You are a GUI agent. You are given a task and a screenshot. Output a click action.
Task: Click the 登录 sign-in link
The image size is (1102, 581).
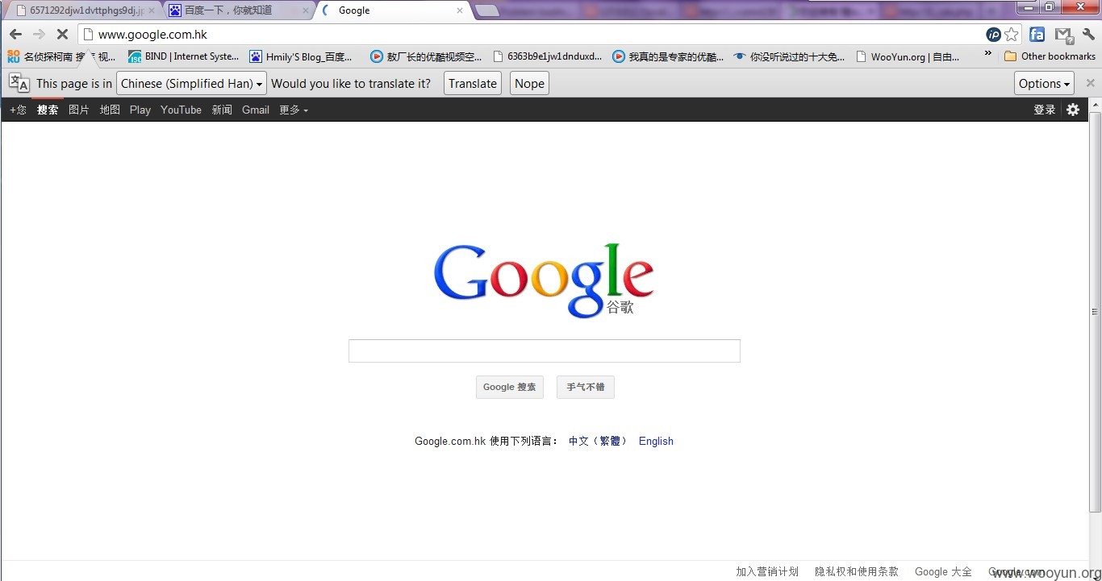point(1045,110)
